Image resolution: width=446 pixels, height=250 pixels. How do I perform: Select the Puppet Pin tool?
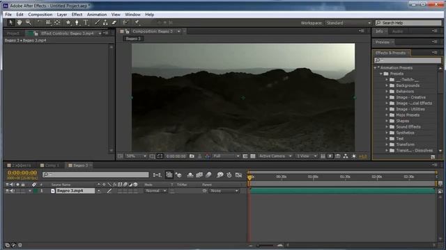click(137, 22)
